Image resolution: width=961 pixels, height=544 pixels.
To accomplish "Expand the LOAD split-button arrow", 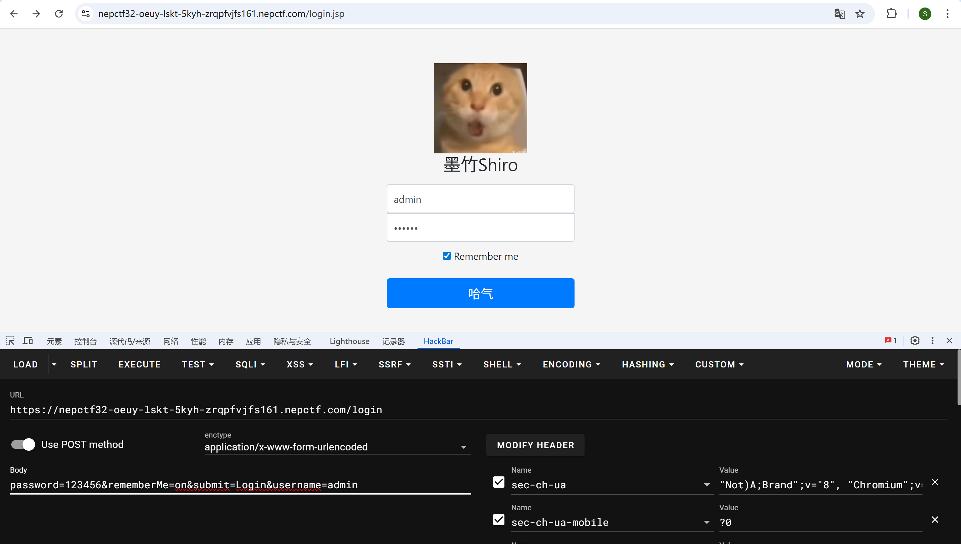I will tap(54, 364).
